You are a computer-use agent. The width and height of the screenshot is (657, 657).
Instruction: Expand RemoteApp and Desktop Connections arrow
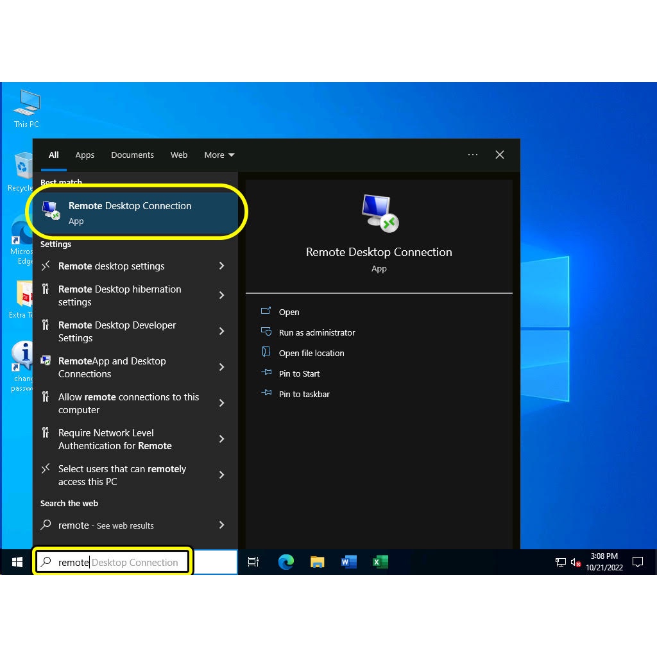(221, 367)
